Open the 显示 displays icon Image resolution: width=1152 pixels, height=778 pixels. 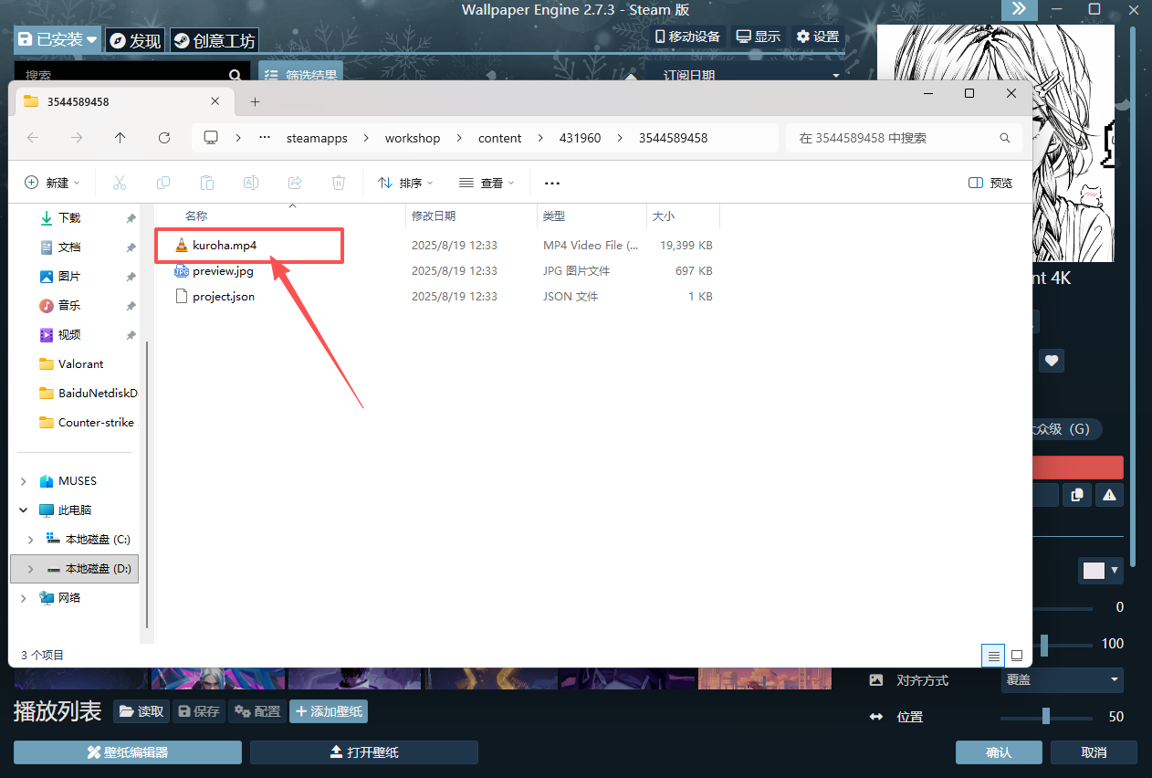(758, 36)
